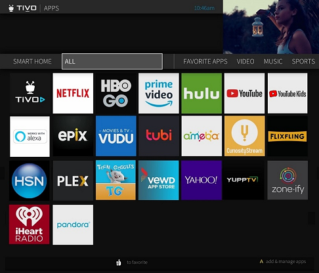Click the thumbs-up to favorite hint
319x273 pixels.
(x=132, y=262)
